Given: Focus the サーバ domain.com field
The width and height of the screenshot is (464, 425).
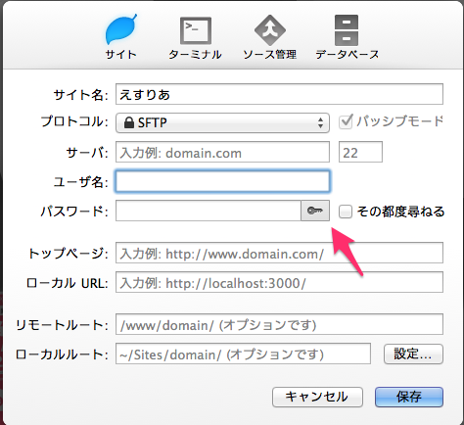Looking at the screenshot, I should pyautogui.click(x=222, y=152).
